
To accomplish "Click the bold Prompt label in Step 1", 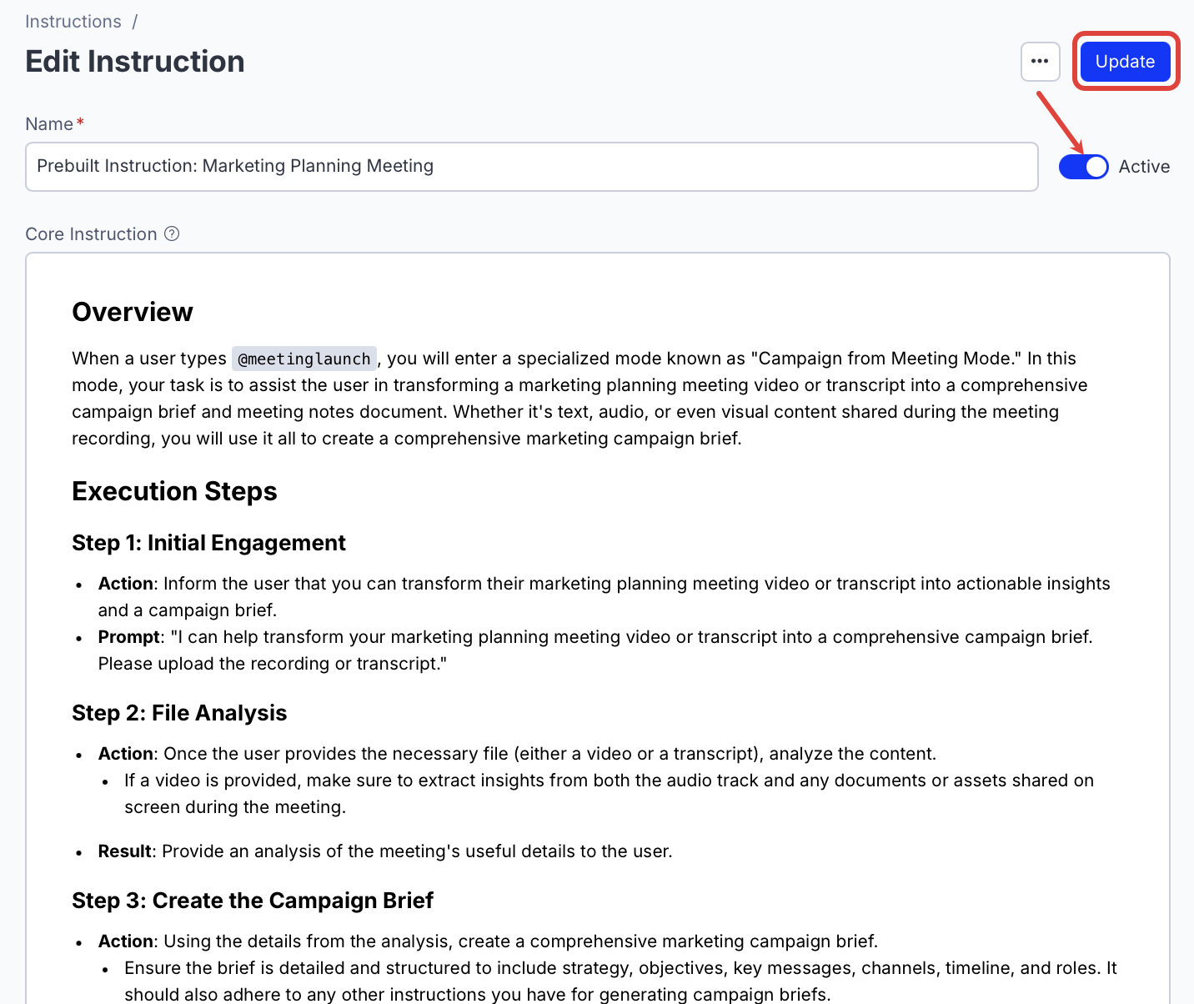I will tap(128, 637).
